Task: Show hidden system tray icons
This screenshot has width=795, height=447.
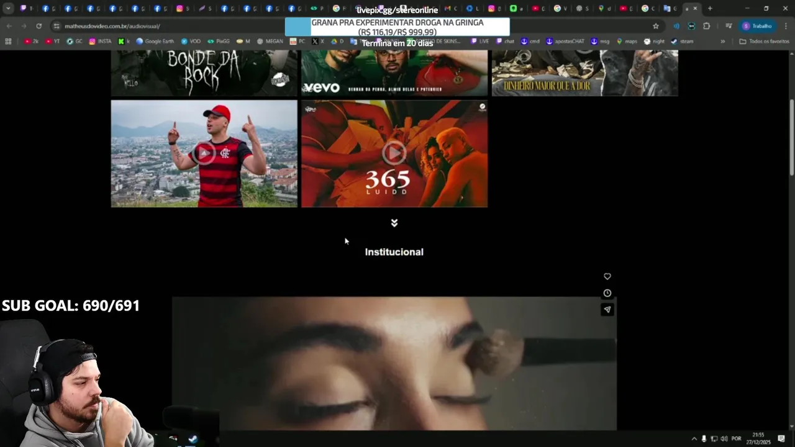Action: 694,438
